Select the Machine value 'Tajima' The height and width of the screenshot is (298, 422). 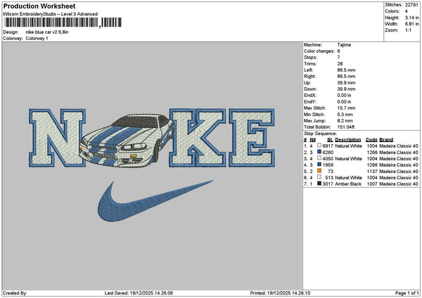coord(344,45)
